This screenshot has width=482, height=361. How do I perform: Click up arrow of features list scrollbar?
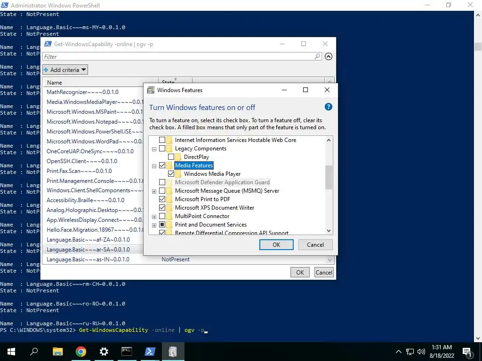329,140
